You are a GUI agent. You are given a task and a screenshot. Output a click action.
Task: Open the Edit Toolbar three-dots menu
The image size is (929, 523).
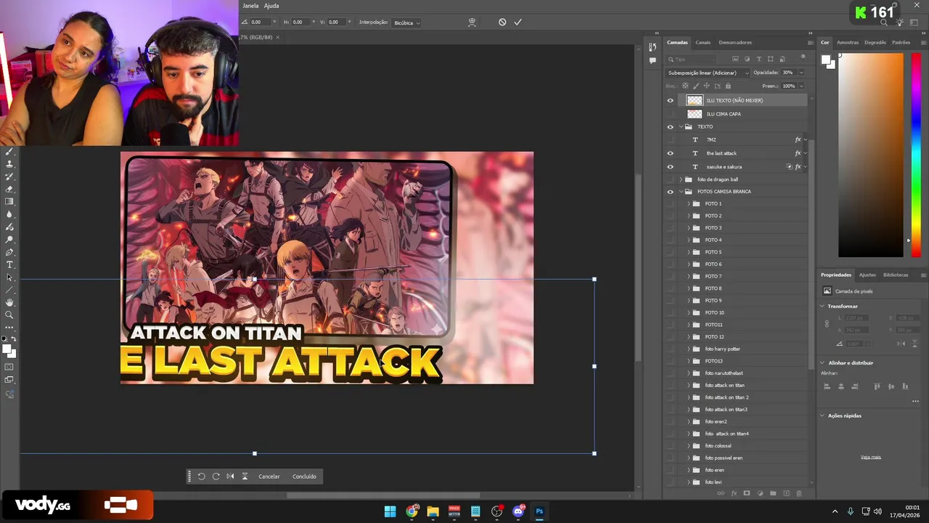click(9, 328)
